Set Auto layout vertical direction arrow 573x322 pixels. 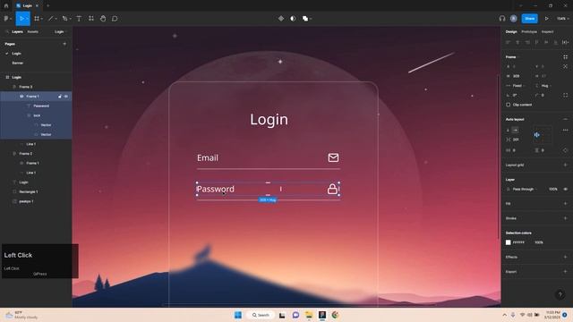(x=508, y=130)
